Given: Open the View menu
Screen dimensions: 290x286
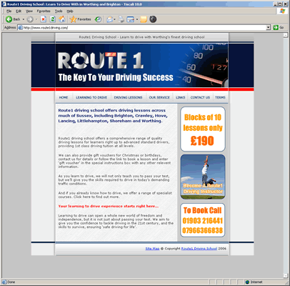Looking at the screenshot, I should [29, 11].
